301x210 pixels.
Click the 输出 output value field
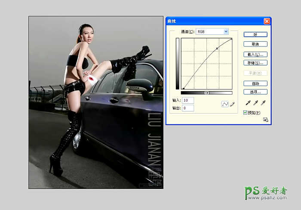[188, 108]
